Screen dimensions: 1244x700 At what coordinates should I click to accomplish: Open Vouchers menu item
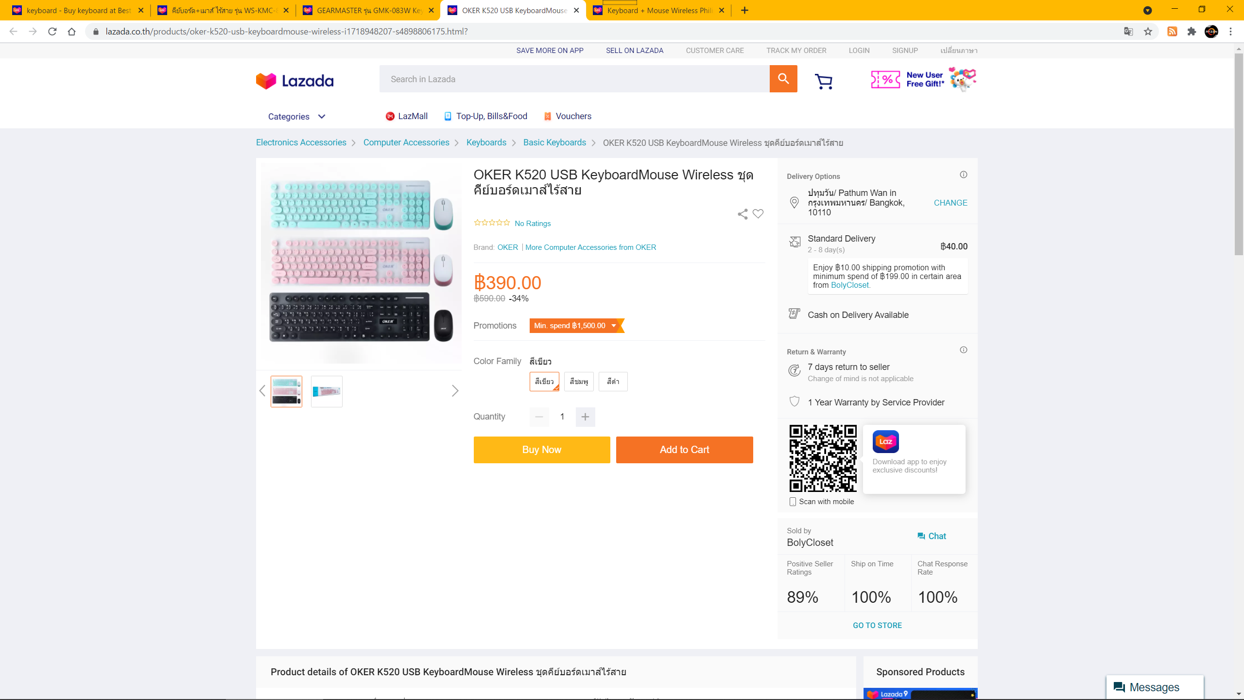(x=568, y=116)
